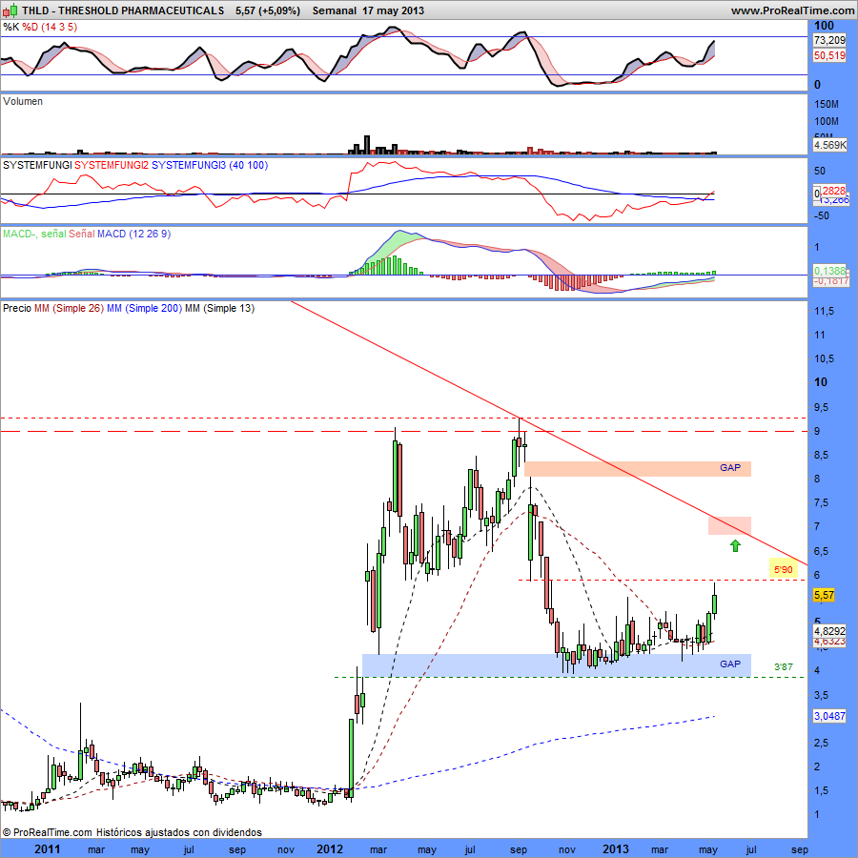Click the Precio label in price panel
This screenshot has width=858, height=858.
click(x=17, y=308)
